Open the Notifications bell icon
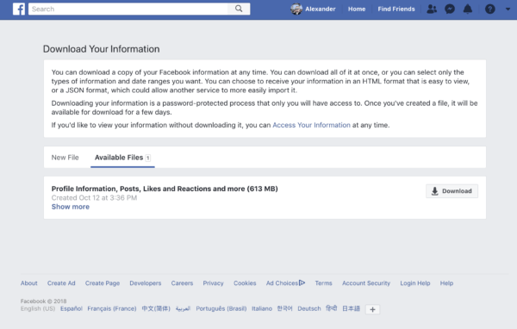This screenshot has height=329, width=517. (468, 9)
